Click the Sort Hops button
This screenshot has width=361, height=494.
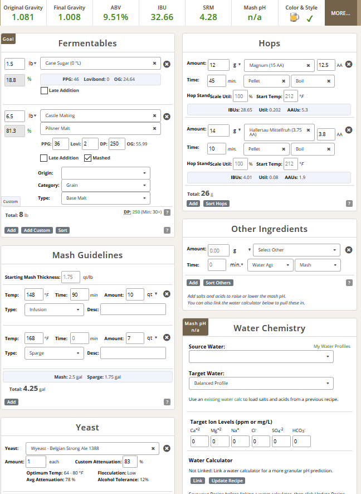[216, 204]
